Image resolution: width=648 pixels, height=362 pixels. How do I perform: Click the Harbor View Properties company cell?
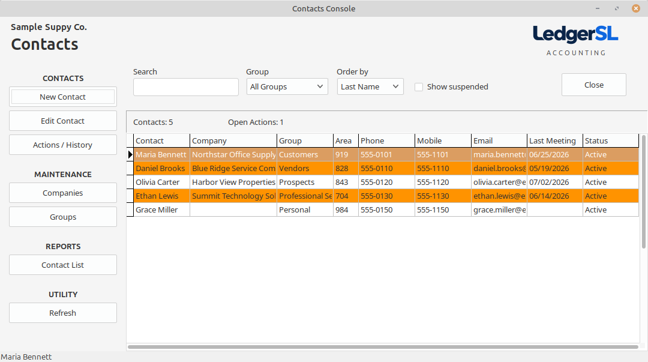click(233, 182)
